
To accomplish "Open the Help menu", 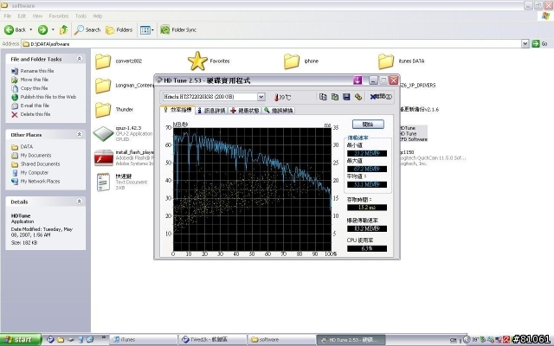I will click(98, 16).
